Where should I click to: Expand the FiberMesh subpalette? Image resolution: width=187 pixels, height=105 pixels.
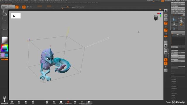[174, 87]
